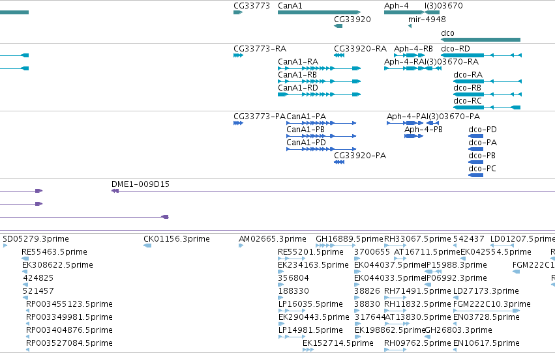
Task: Select protein CanA1-PA
Action: click(321, 123)
